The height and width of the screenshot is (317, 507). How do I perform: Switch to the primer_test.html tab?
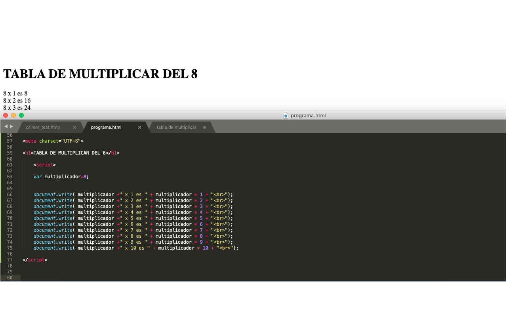43,127
